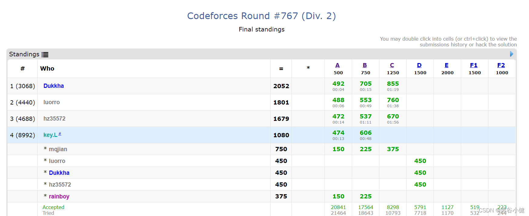Viewport: 529px width, 216px height.
Task: Click rainboy's problem B score 225
Action: click(x=366, y=196)
